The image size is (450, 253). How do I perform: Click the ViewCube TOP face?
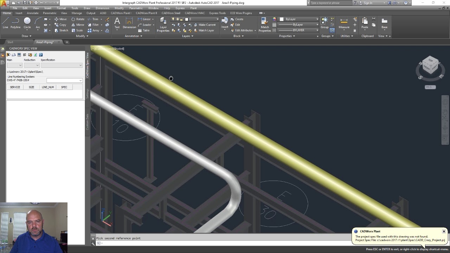tap(430, 61)
